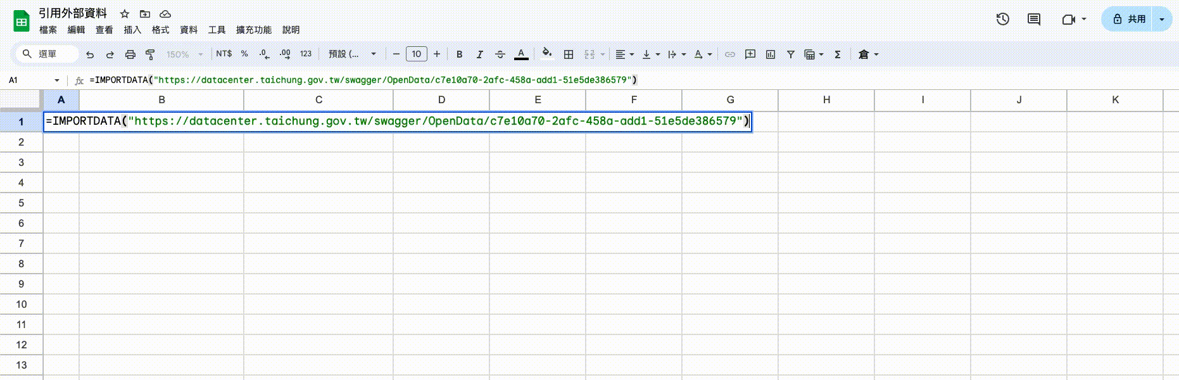Show the comments panel
The width and height of the screenshot is (1179, 380).
tap(1034, 19)
